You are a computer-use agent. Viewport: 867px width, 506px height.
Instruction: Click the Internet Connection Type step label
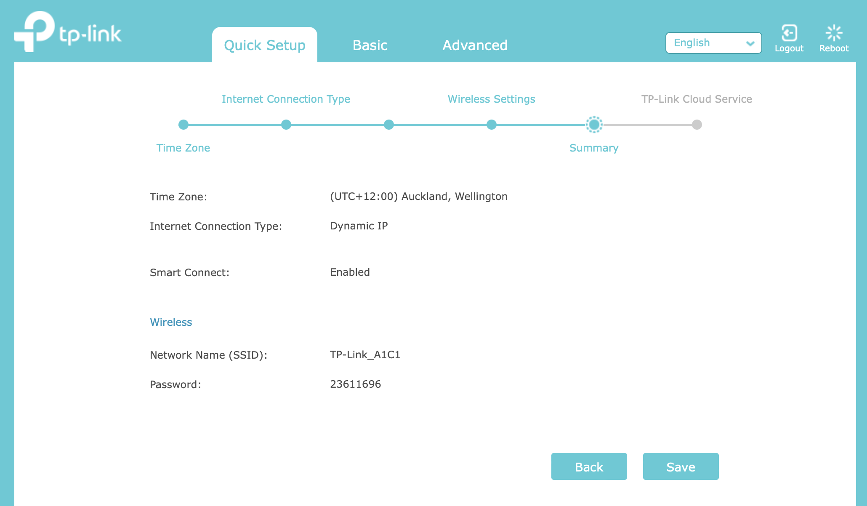pyautogui.click(x=286, y=99)
